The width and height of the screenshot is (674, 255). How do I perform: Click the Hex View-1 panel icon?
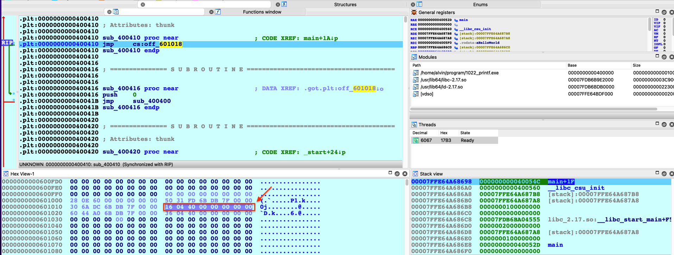[x=6, y=174]
